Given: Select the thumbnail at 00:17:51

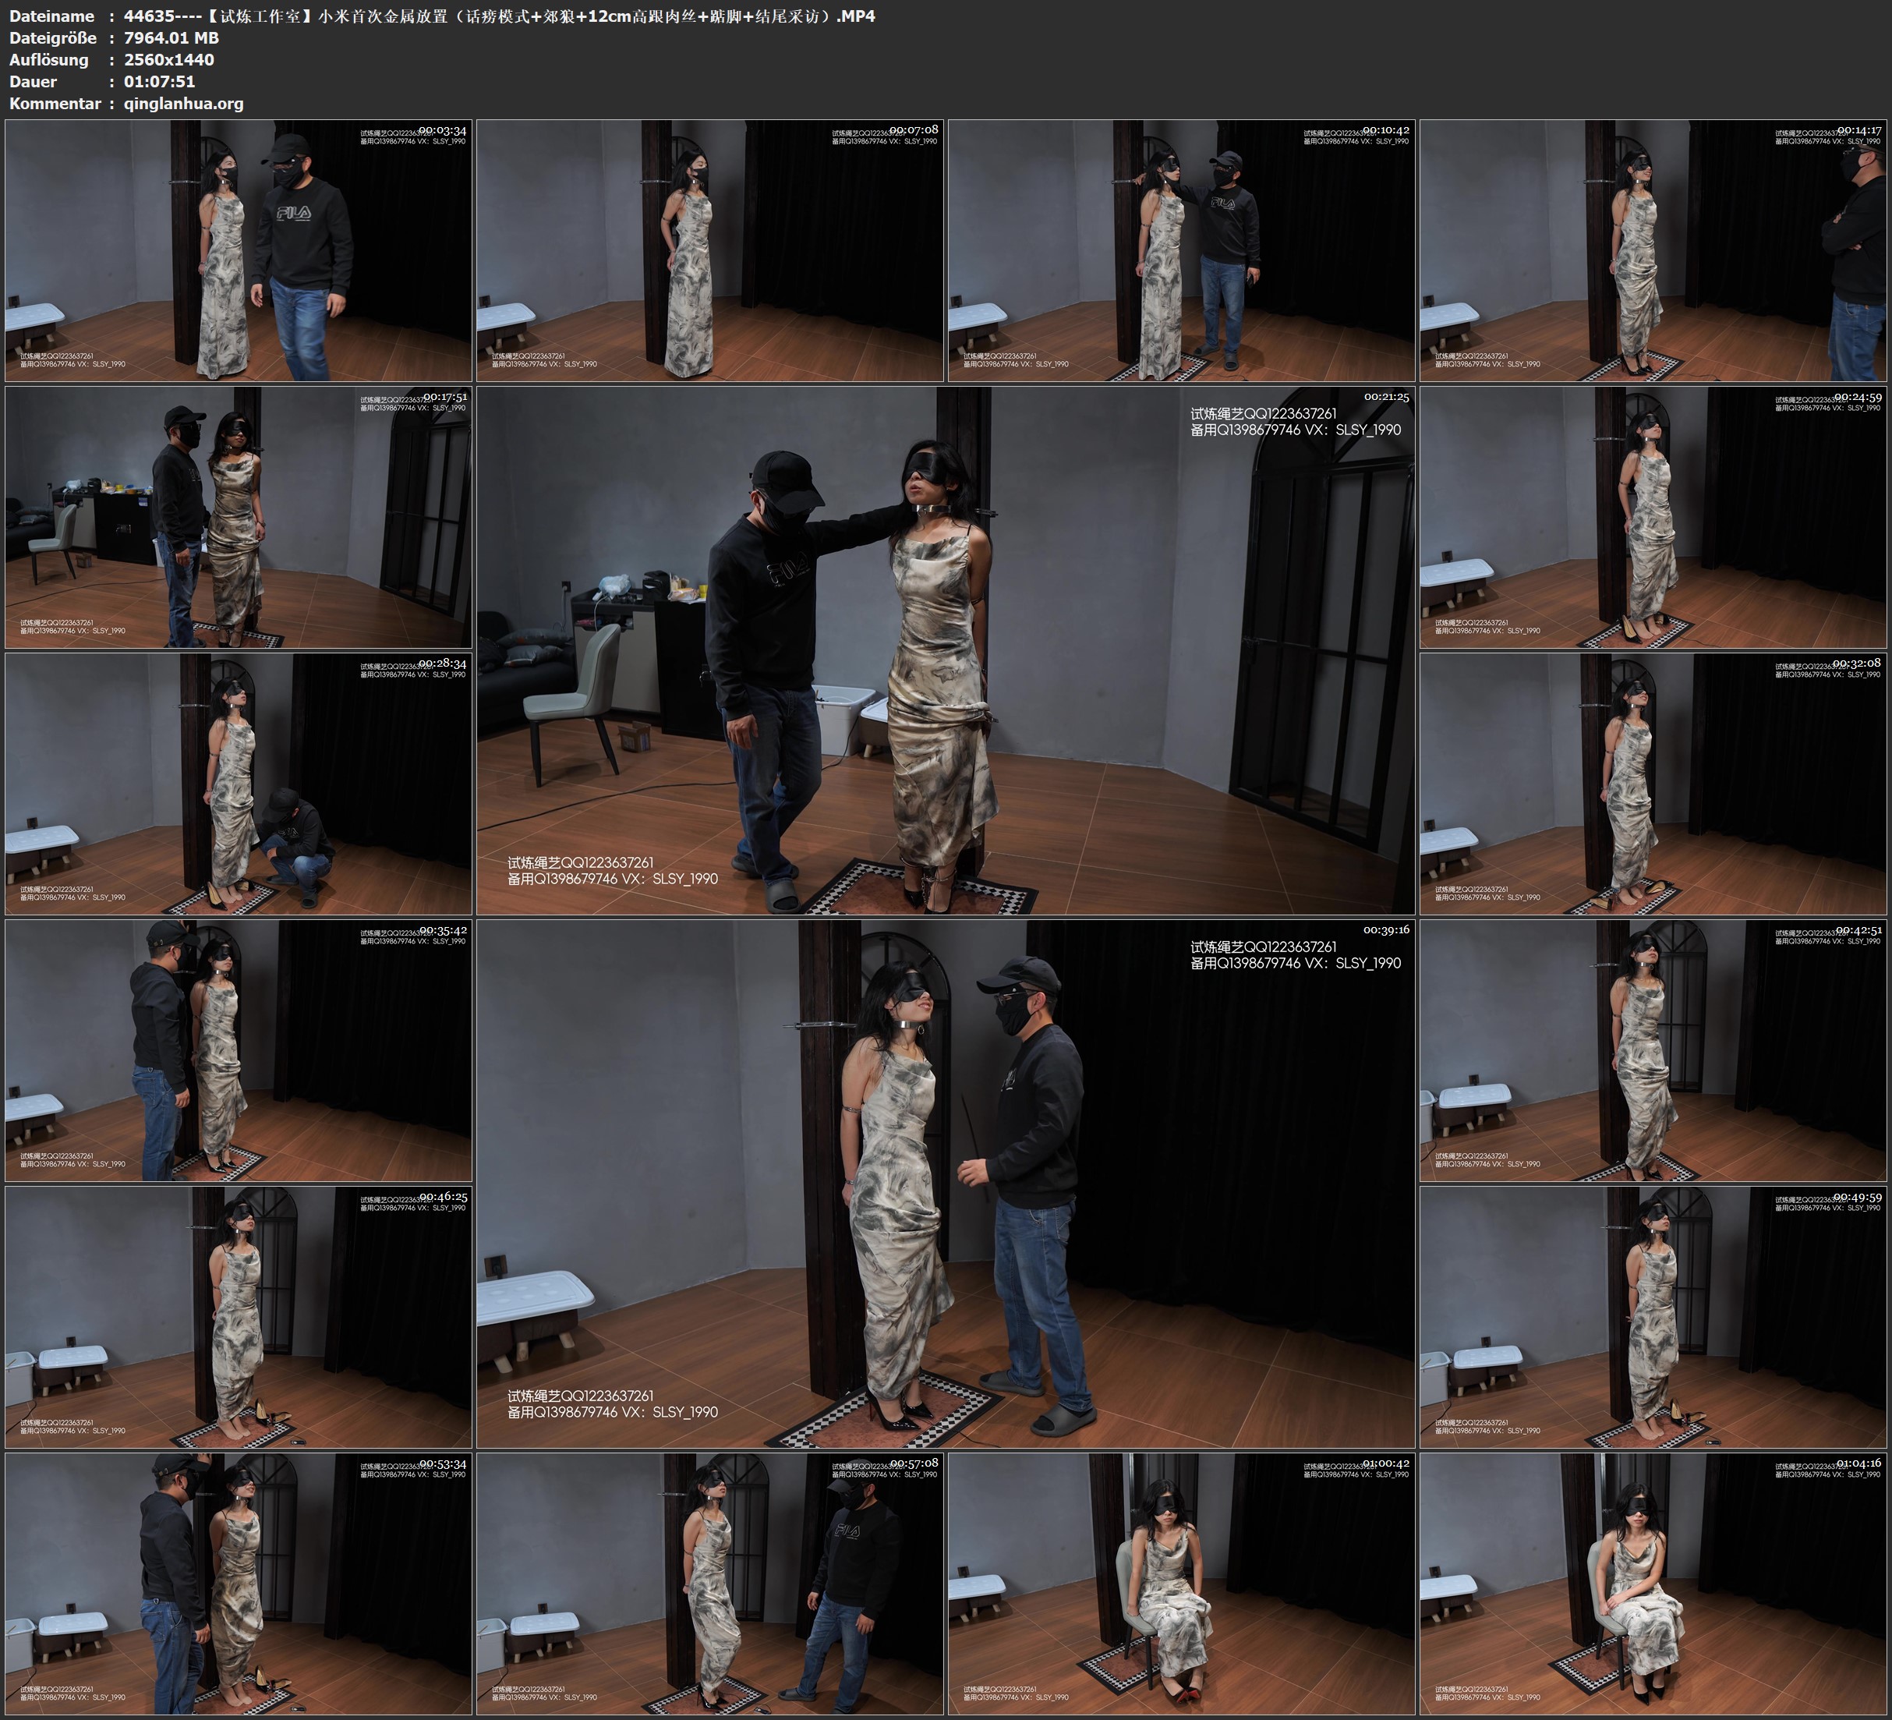Looking at the screenshot, I should tap(239, 517).
